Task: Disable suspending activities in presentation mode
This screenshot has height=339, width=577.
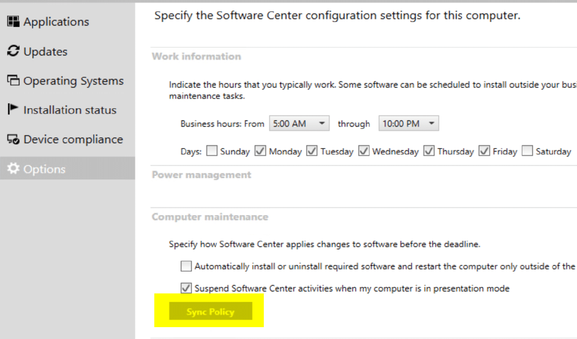Action: click(186, 288)
